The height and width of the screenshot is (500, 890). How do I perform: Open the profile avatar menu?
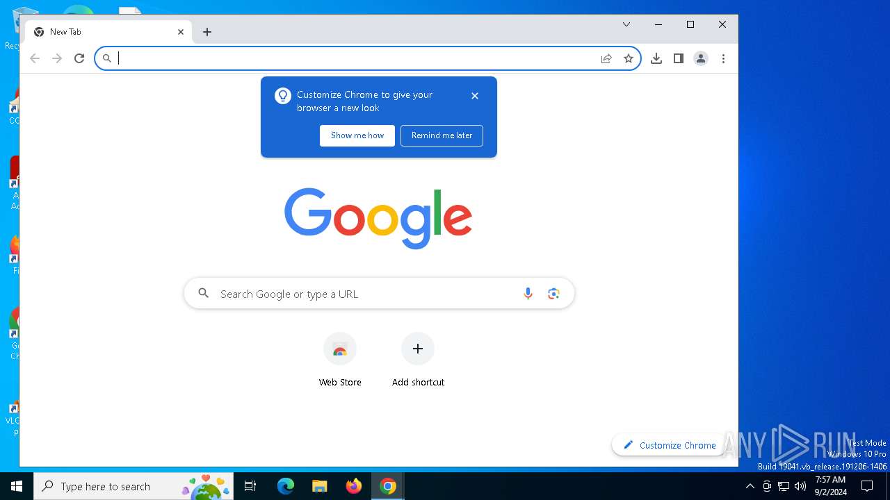(701, 59)
